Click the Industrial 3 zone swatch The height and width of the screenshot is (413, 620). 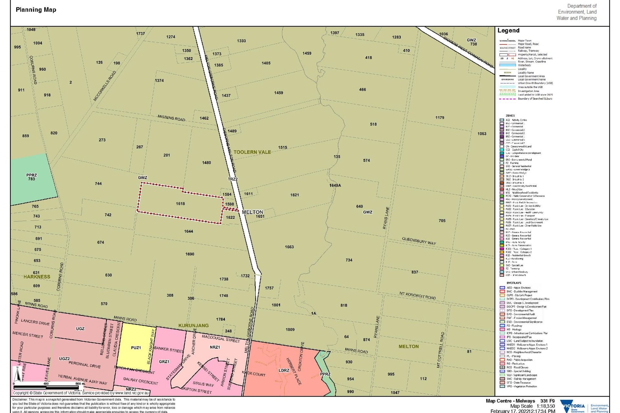coord(502,183)
